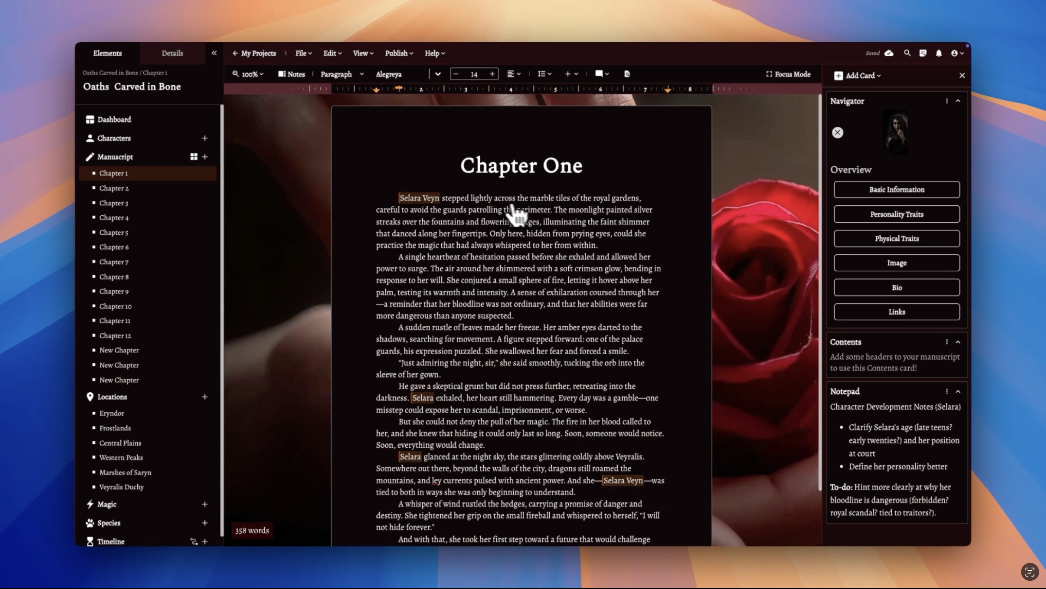Screen dimensions: 1046x589
Task: Collapse the left sidebar with double chevron
Action: click(x=214, y=53)
